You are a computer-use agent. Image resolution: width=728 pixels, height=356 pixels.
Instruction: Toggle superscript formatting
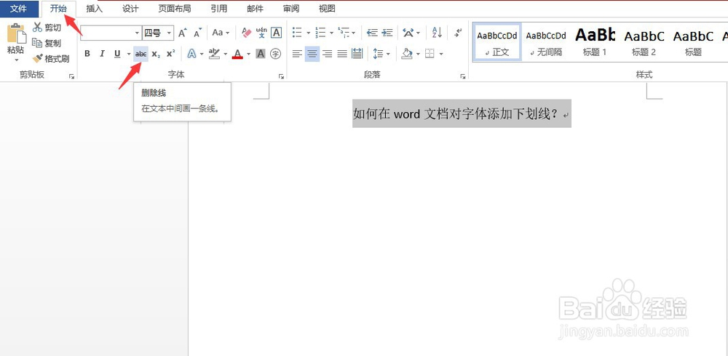coord(171,54)
